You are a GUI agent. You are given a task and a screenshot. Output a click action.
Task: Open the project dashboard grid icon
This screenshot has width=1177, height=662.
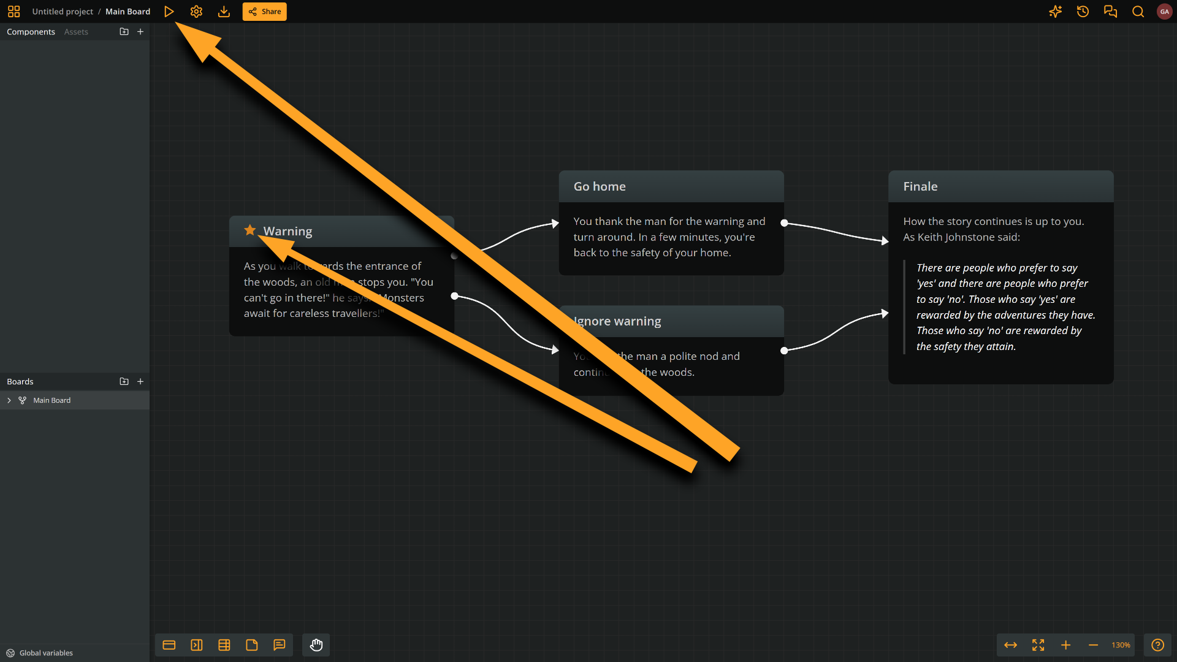click(x=13, y=12)
